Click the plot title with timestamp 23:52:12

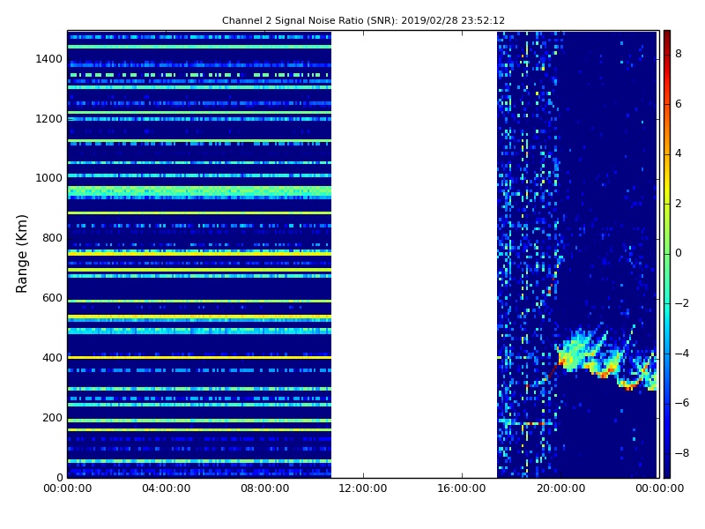point(363,20)
